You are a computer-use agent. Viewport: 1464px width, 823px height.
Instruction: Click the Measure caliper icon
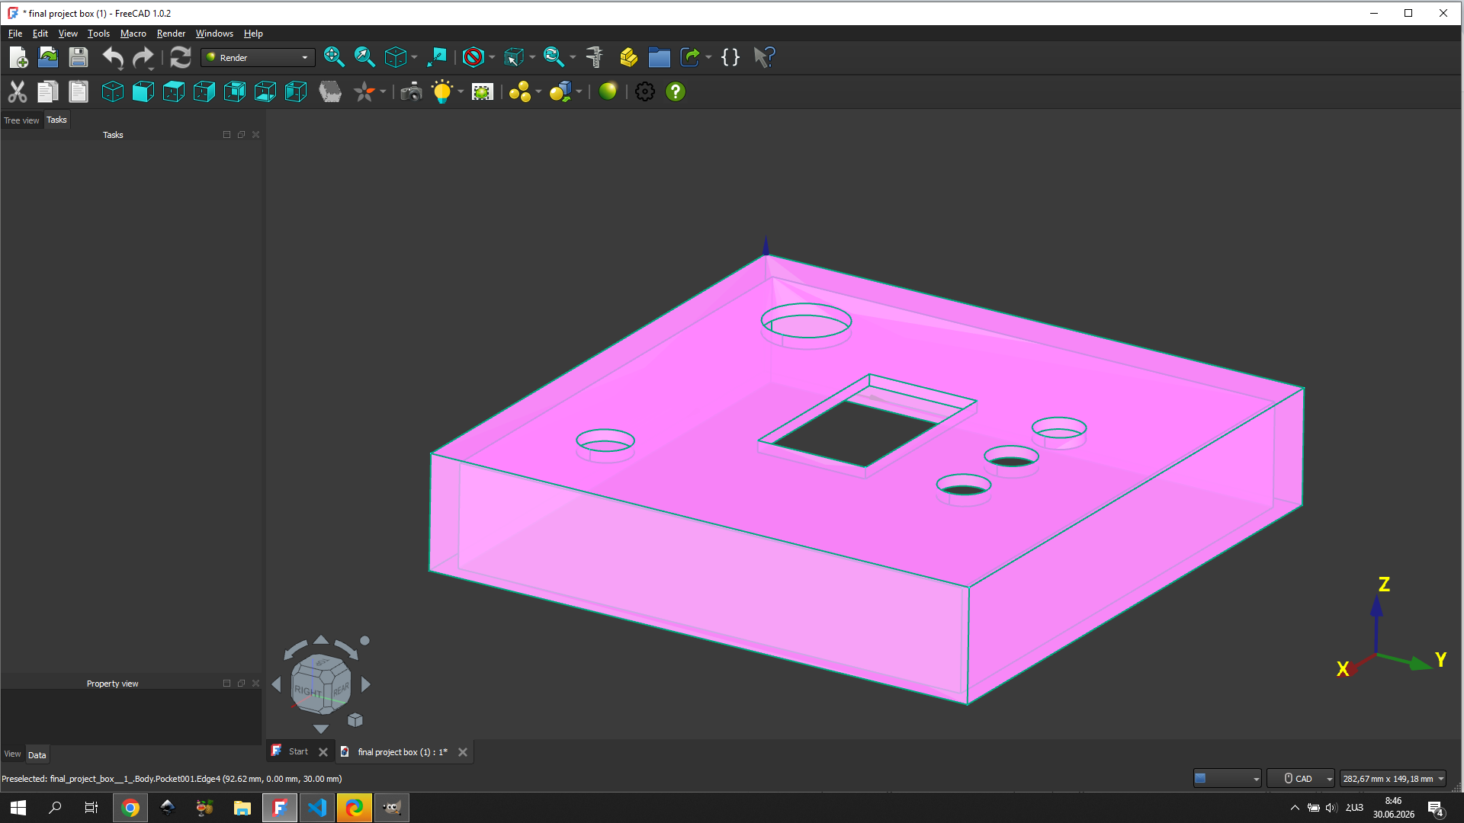pyautogui.click(x=595, y=57)
